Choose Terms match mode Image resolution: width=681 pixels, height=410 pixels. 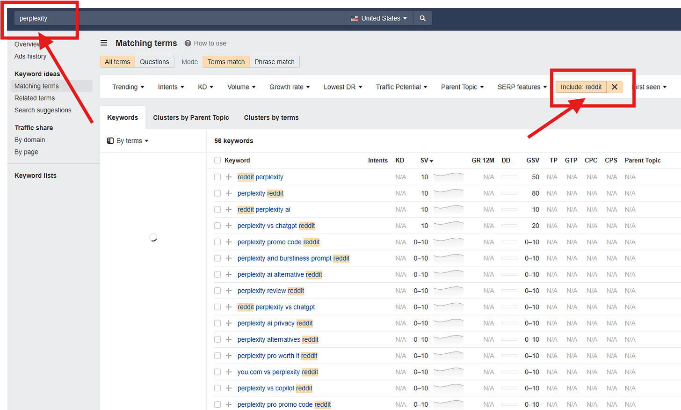pos(226,62)
